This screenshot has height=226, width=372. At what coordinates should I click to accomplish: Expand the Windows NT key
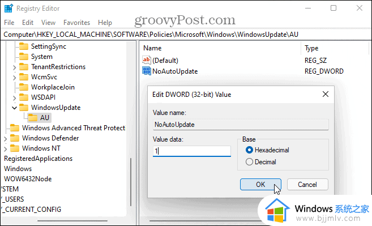point(6,149)
